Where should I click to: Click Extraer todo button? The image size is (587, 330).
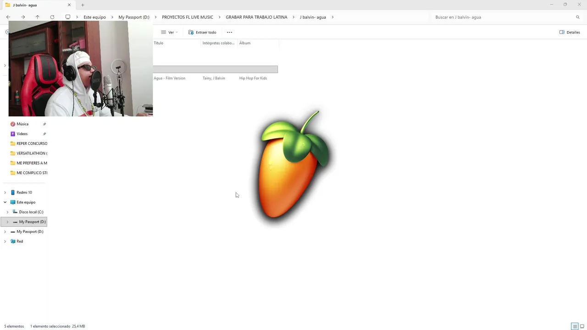[202, 32]
